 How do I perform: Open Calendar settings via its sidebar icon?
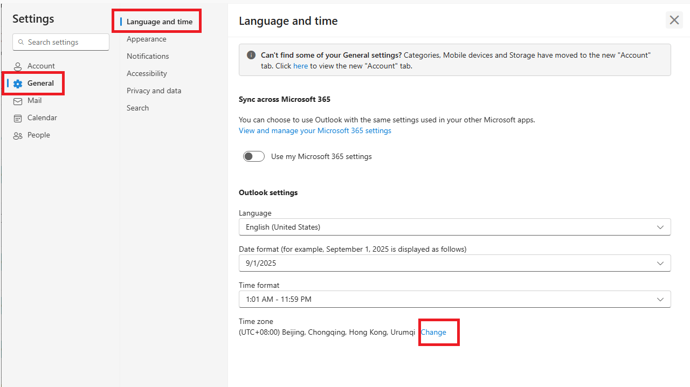point(18,118)
